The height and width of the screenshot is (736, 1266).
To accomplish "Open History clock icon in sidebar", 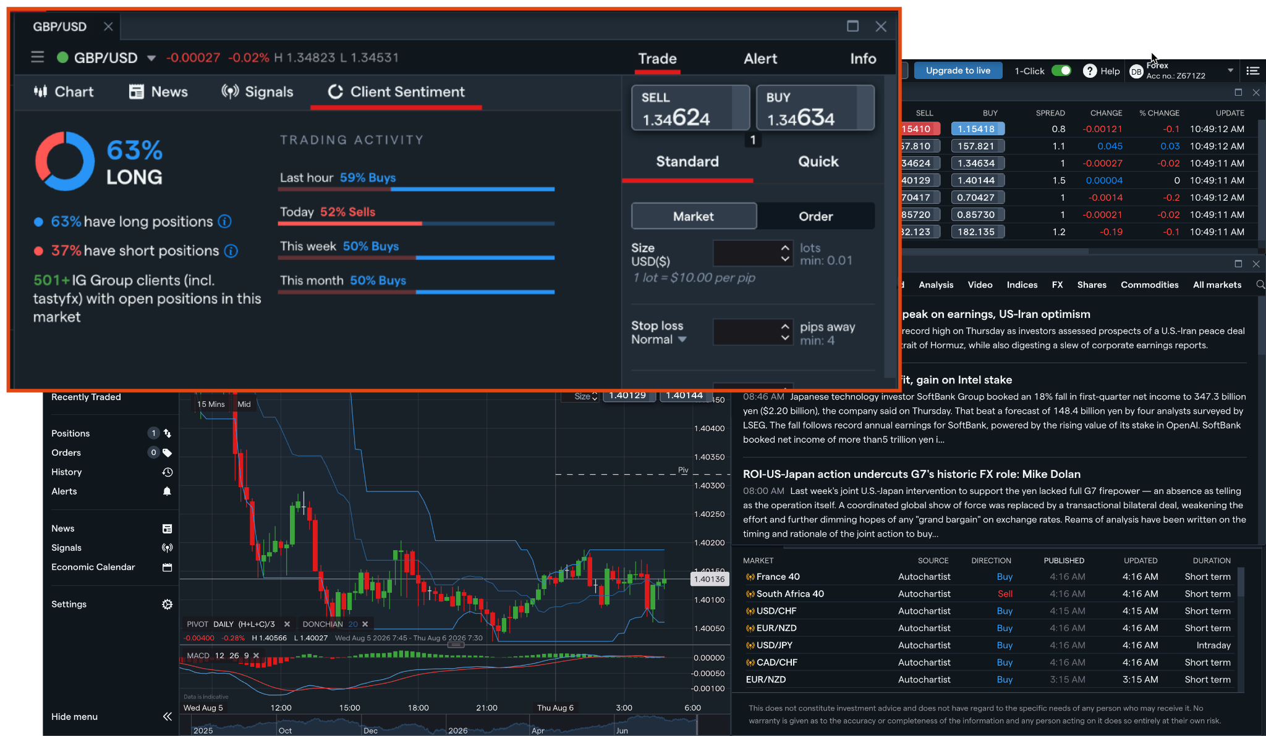I will [167, 472].
